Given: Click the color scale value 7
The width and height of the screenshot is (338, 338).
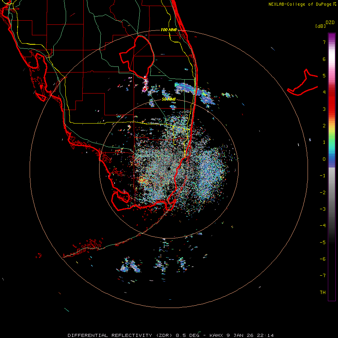Looking at the screenshot, I should tap(324, 42).
